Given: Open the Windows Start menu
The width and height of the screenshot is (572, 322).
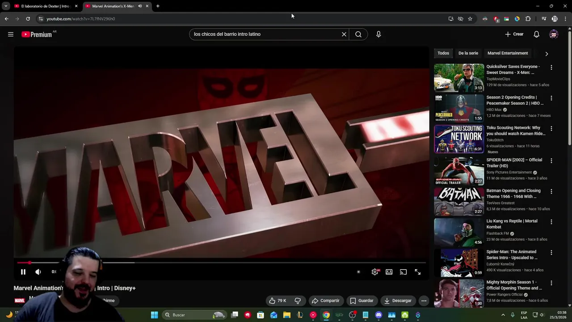Looking at the screenshot, I should 154,315.
